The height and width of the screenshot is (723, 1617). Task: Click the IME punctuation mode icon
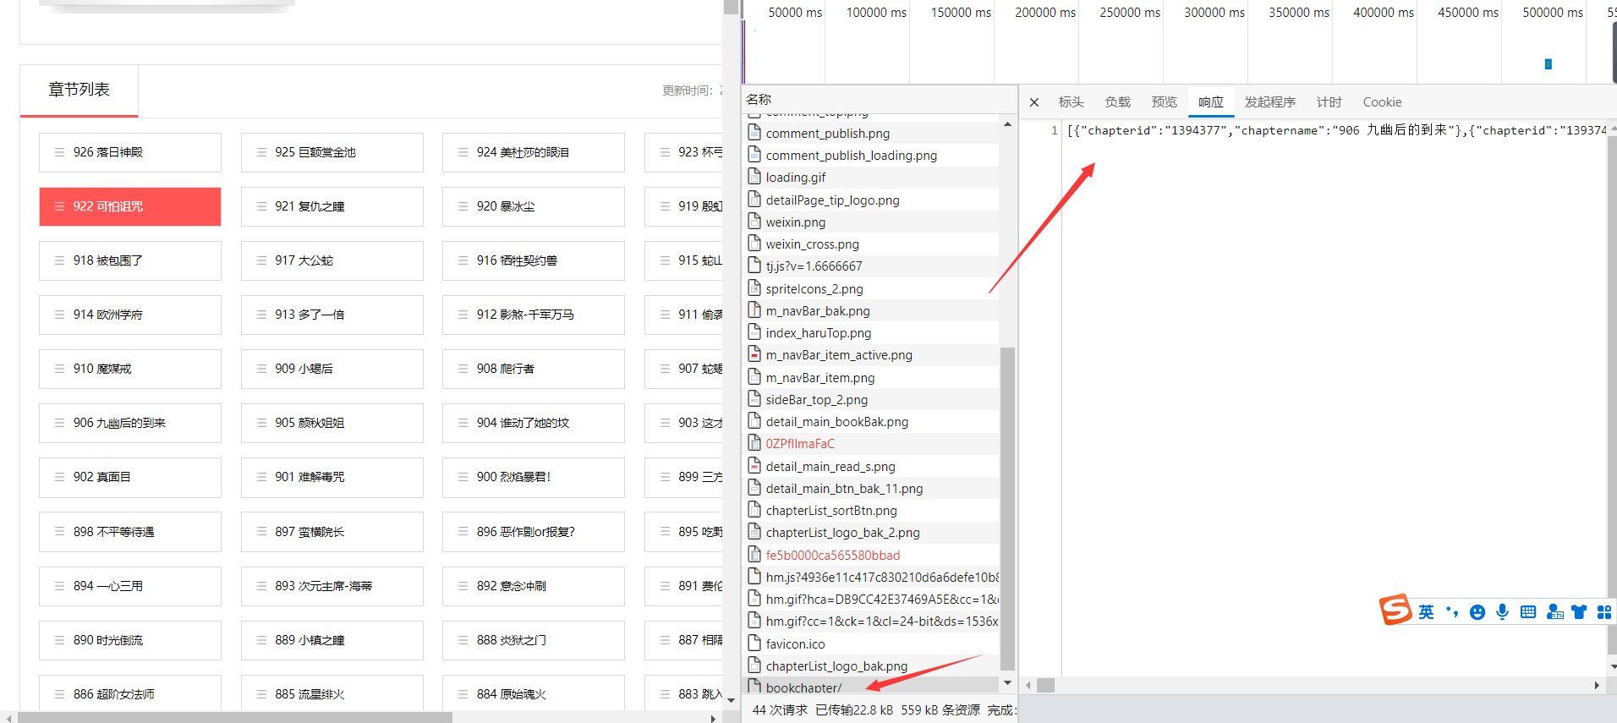coord(1452,612)
